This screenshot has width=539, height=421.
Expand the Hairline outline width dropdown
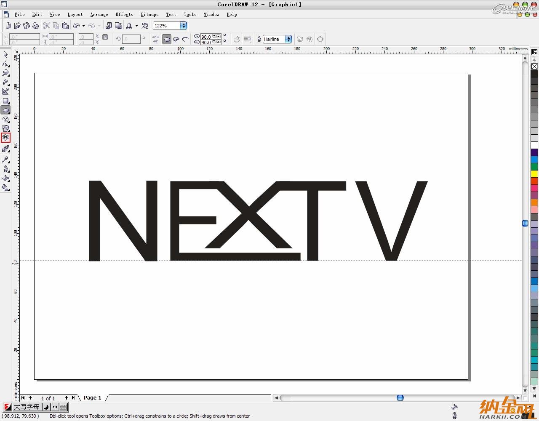[x=288, y=39]
